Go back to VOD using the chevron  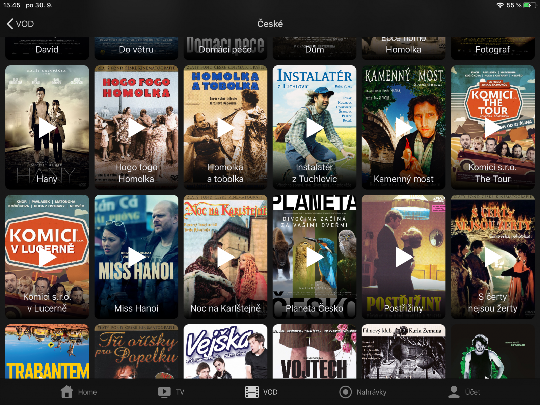click(x=20, y=24)
